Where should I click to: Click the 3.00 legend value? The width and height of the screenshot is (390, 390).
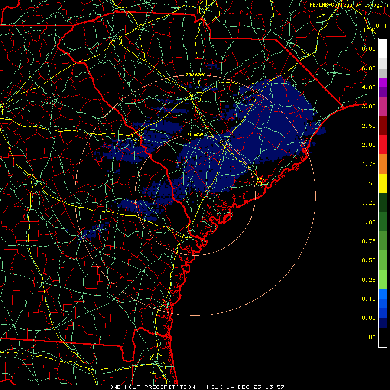369,107
